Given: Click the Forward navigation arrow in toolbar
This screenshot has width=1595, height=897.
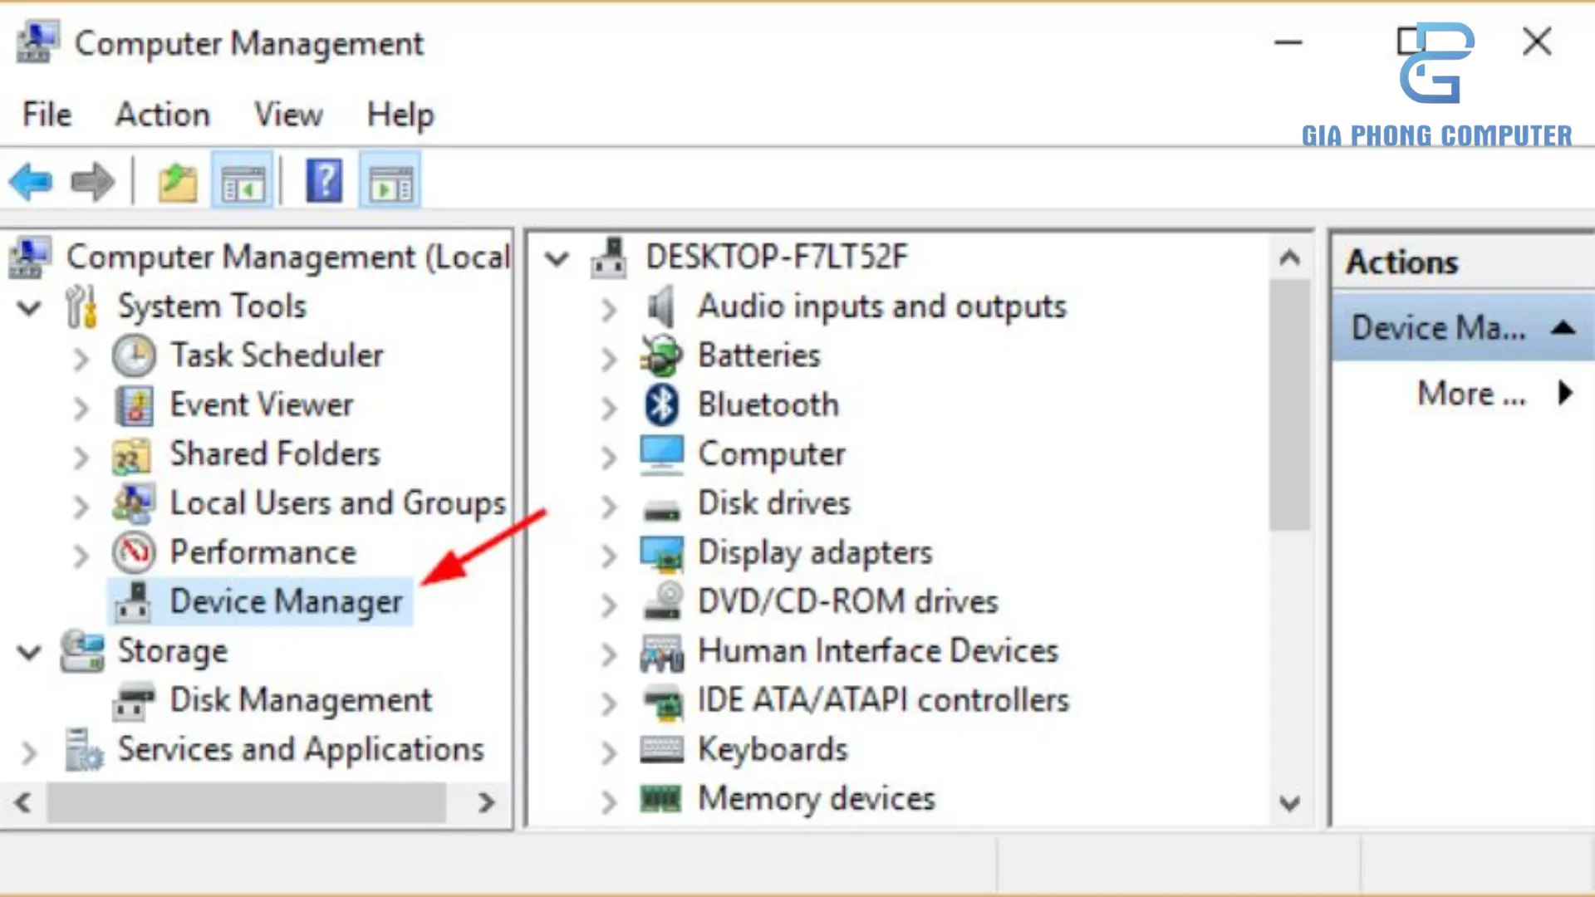Looking at the screenshot, I should pos(91,181).
